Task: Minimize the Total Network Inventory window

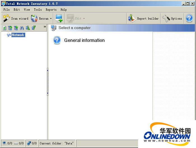Action: coord(183,4)
